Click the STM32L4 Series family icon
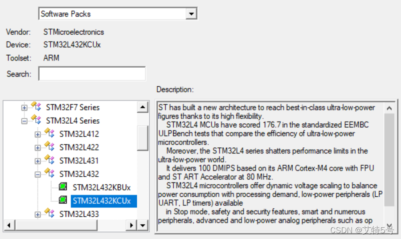Screen dimensions: 401x239 pos(36,119)
